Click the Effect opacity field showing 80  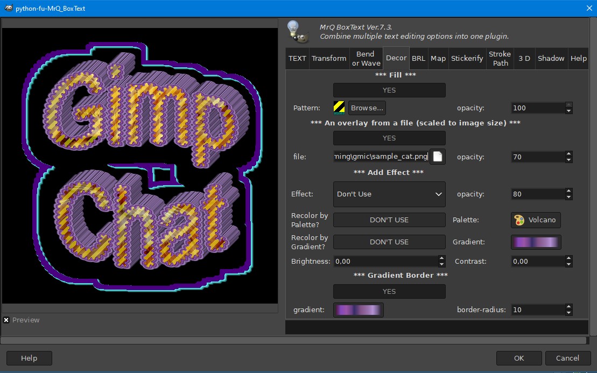(x=538, y=194)
